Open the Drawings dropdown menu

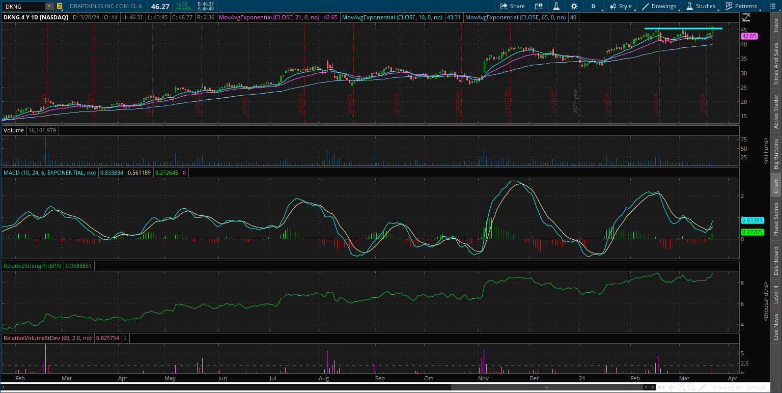660,6
